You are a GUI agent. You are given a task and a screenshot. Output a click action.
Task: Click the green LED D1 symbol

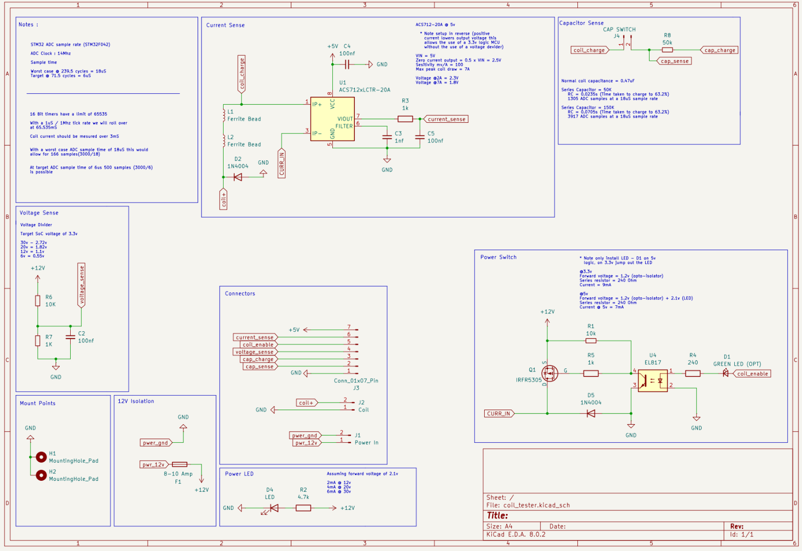725,373
